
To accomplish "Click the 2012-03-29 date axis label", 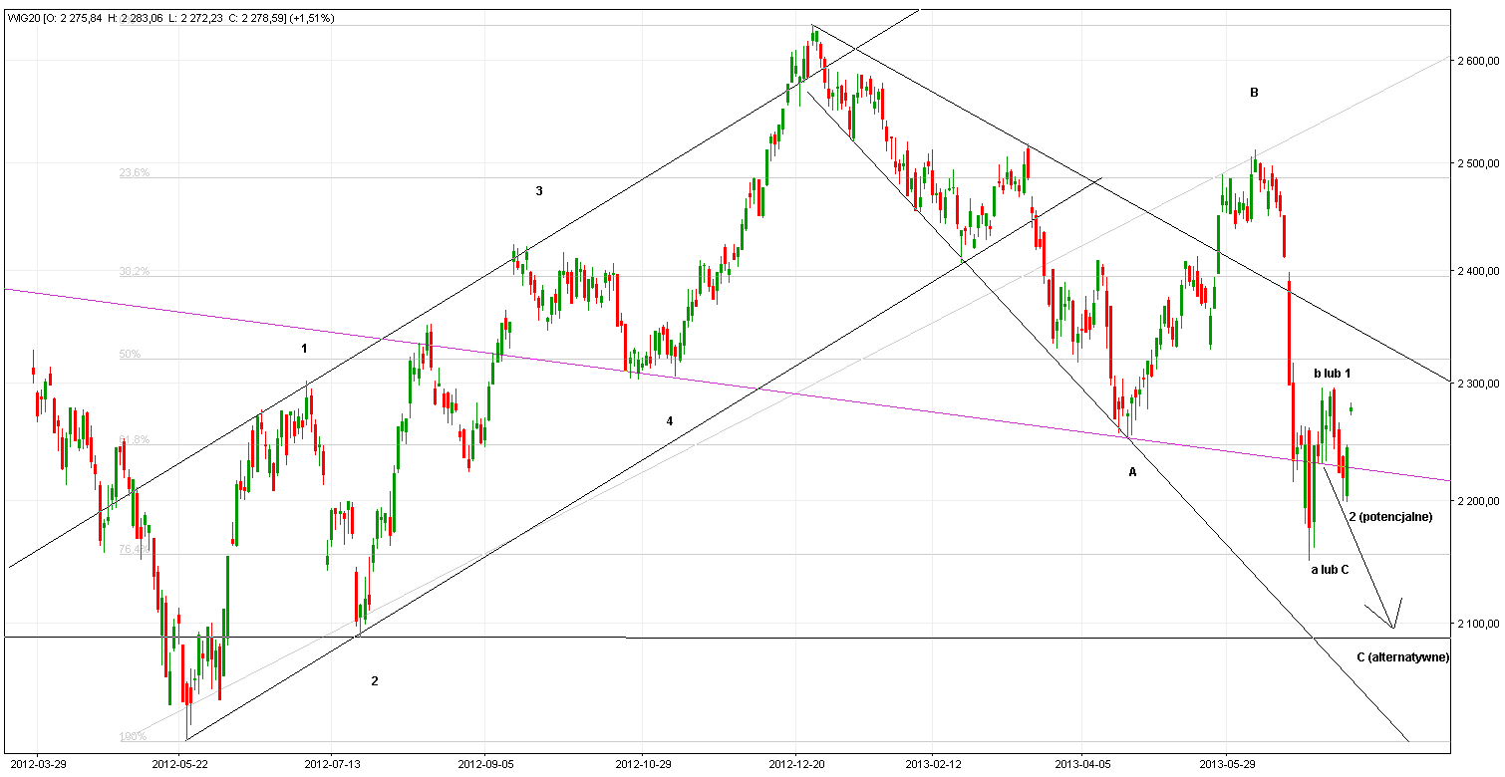I will tap(38, 764).
